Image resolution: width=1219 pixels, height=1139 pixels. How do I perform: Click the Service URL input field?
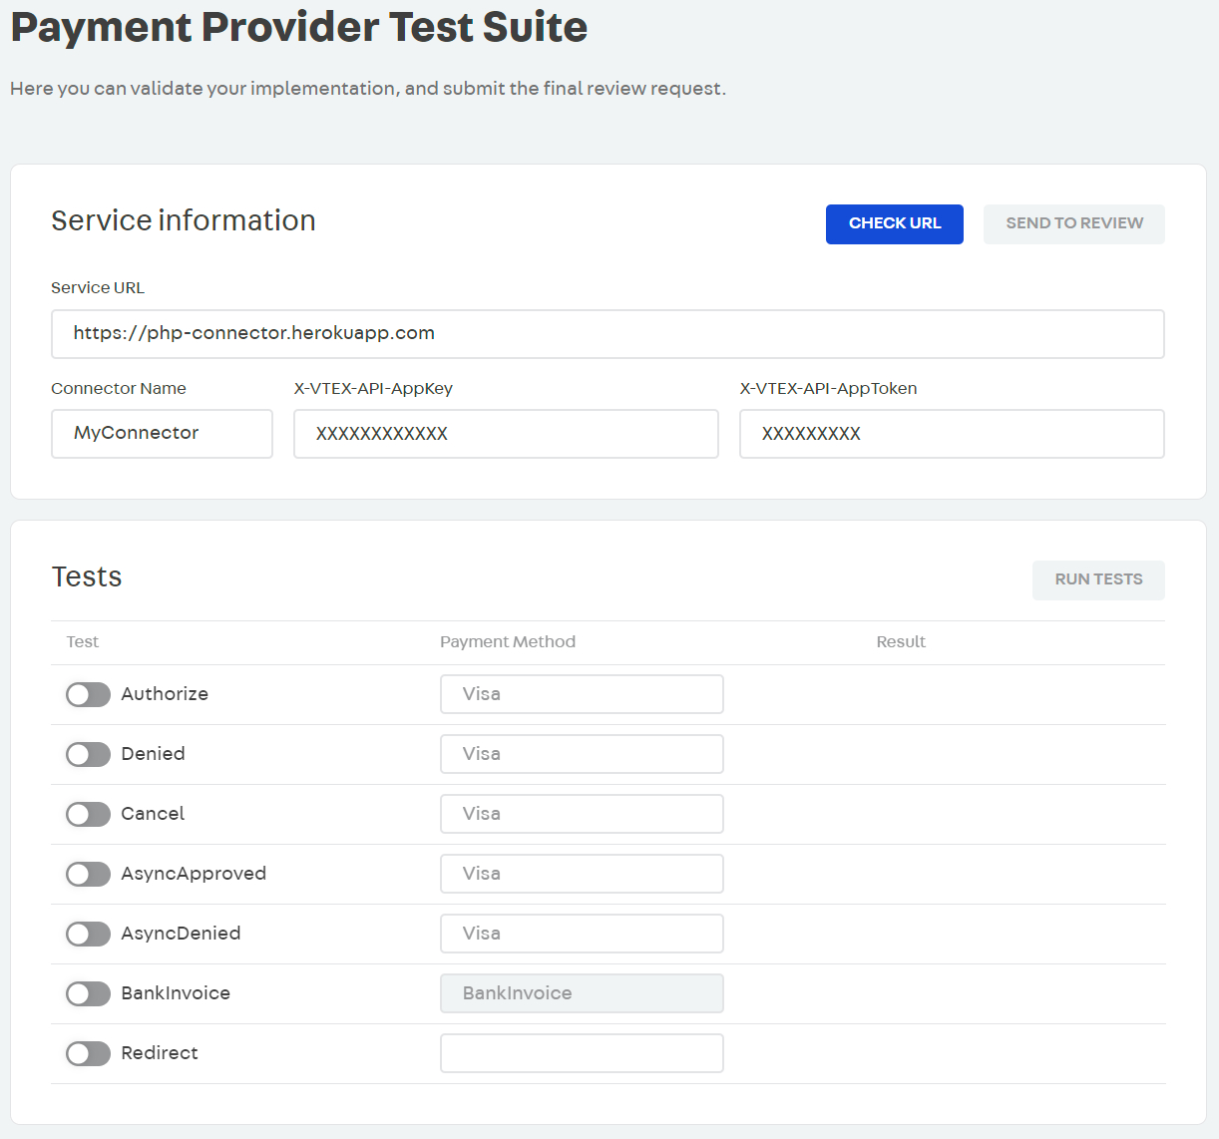(607, 334)
